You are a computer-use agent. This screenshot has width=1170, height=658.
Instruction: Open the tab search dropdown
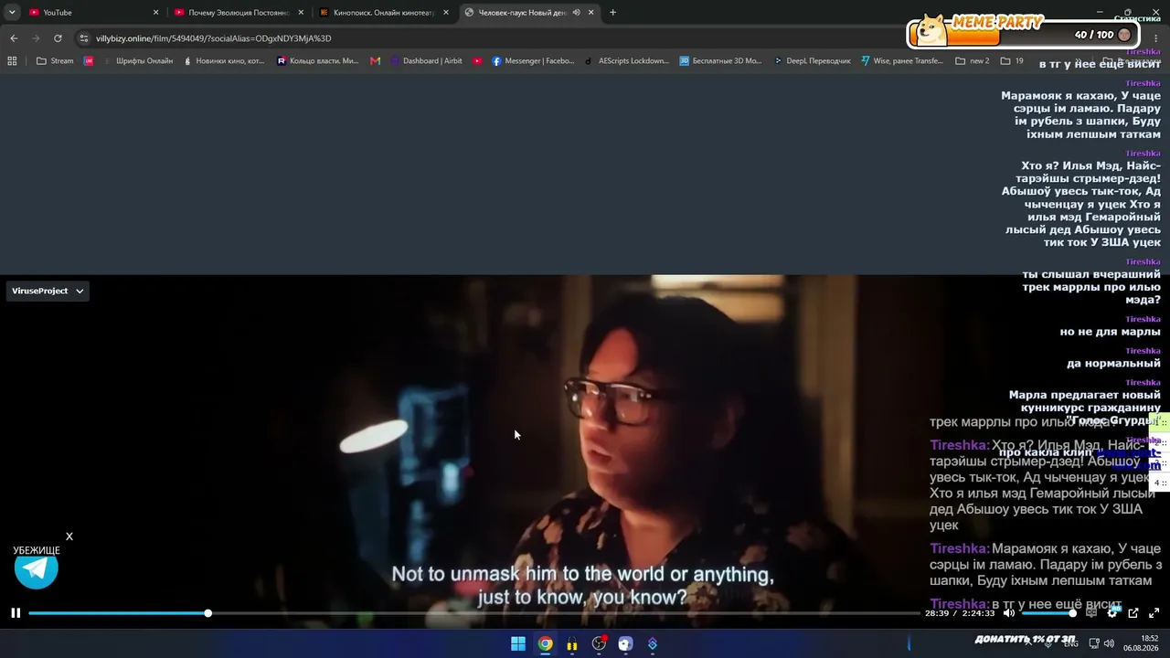tap(12, 13)
